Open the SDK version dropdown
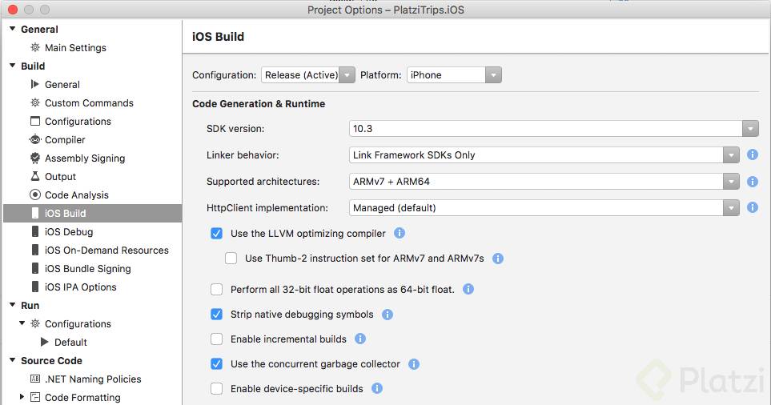The image size is (771, 405). (x=554, y=129)
